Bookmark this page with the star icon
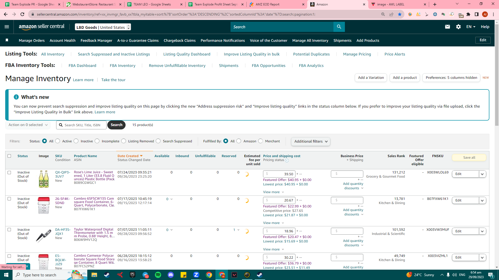The width and height of the screenshot is (499, 280). (x=400, y=14)
